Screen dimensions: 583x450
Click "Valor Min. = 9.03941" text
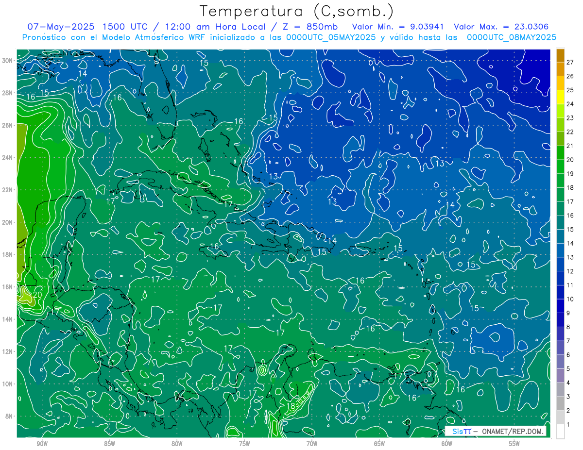pyautogui.click(x=398, y=27)
